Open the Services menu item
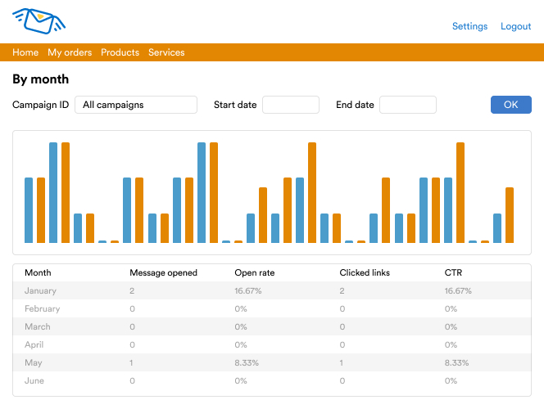This screenshot has height=409, width=544. (166, 52)
